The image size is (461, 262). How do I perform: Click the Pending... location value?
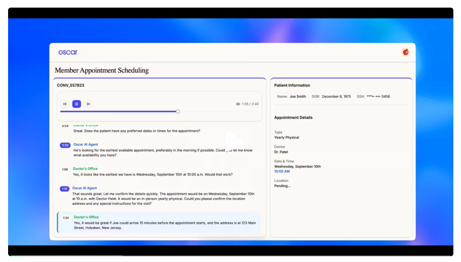pos(283,186)
